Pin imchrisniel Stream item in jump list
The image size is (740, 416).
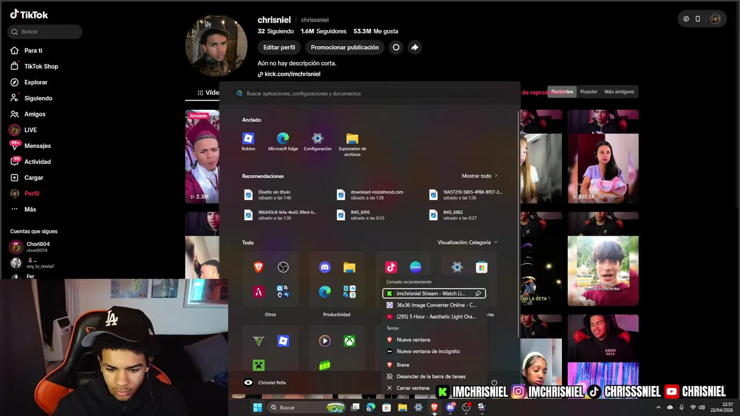click(478, 294)
